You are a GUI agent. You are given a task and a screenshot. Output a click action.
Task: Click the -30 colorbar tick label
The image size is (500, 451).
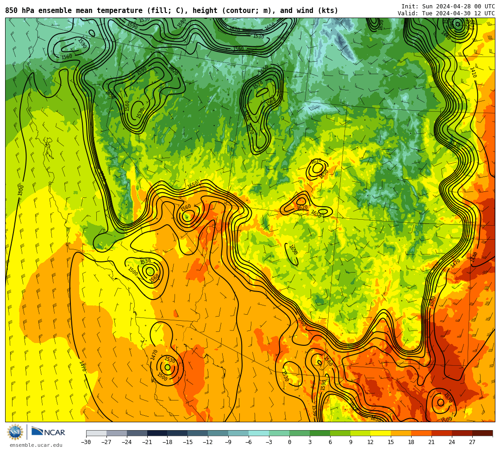click(86, 442)
